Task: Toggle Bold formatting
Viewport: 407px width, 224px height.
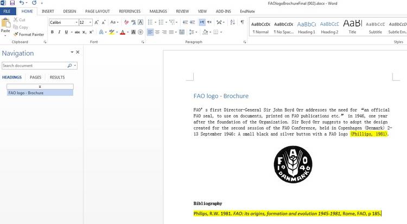Action: [x=53, y=32]
